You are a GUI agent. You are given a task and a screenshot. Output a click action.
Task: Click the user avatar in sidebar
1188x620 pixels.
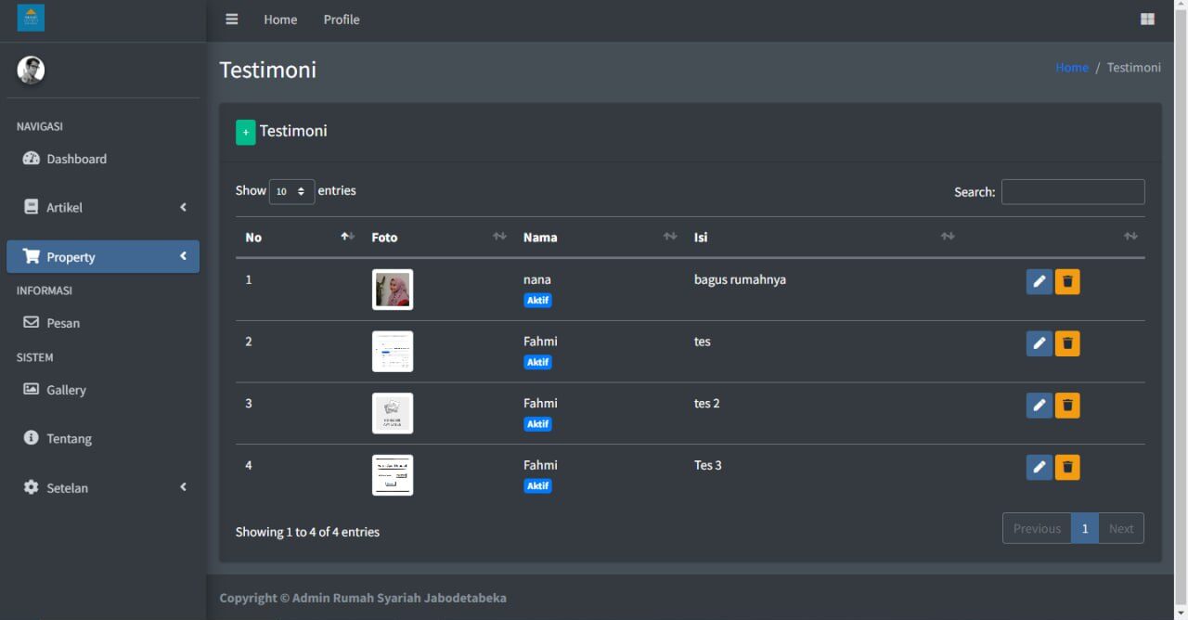pyautogui.click(x=31, y=71)
